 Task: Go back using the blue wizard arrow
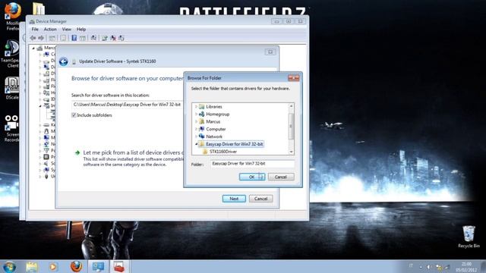[64, 61]
